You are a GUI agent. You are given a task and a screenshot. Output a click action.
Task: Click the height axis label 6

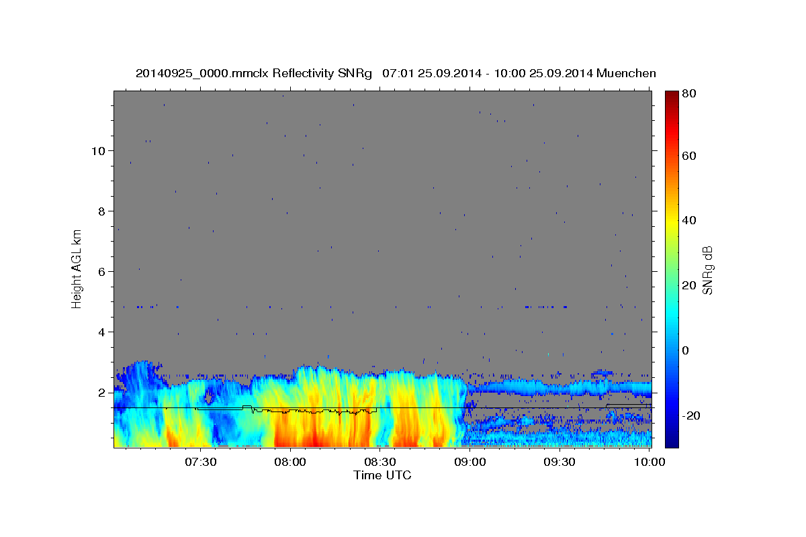[x=102, y=272]
